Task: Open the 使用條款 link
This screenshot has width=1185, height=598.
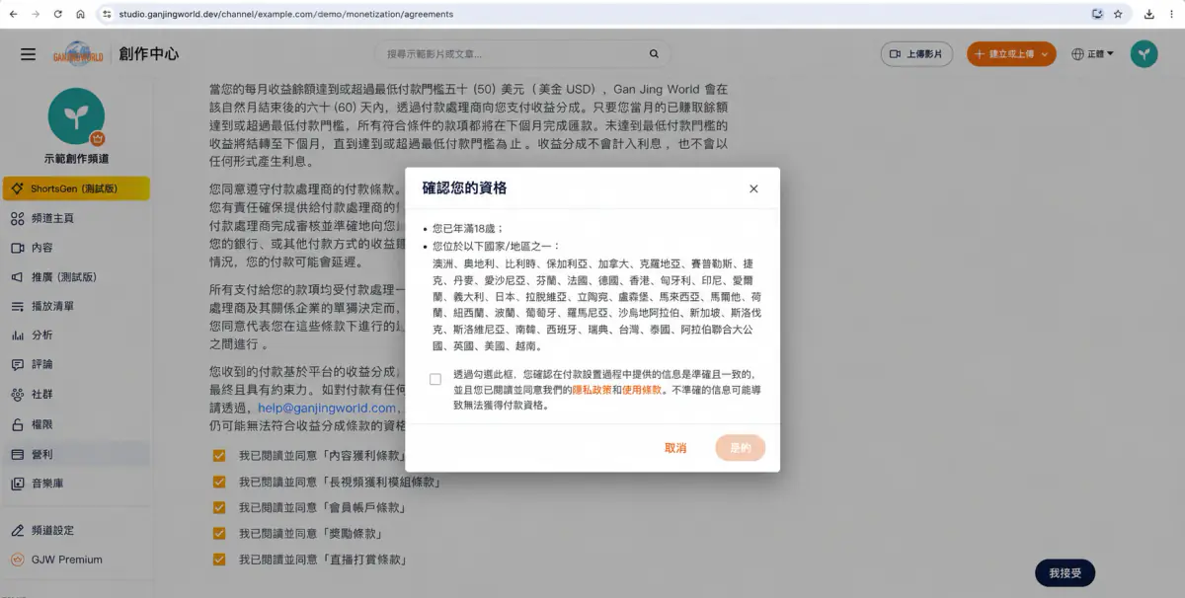Action: tap(642, 390)
